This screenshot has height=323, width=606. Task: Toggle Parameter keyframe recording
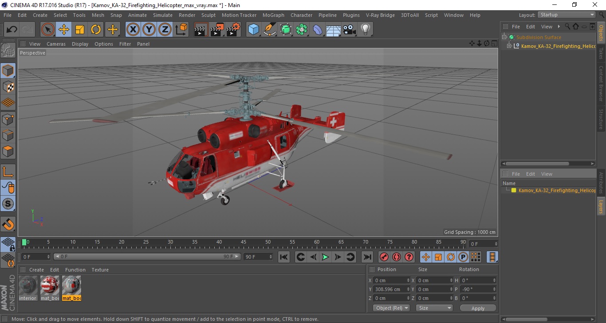(463, 257)
